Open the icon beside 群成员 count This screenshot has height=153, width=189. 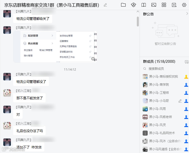point(186,62)
